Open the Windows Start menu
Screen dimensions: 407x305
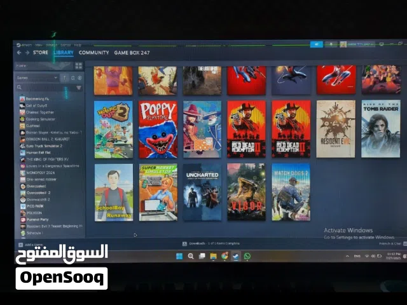(x=179, y=256)
